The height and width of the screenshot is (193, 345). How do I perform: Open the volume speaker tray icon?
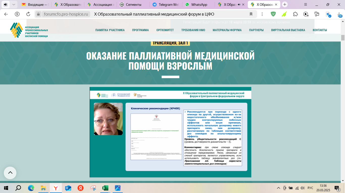[303, 188]
